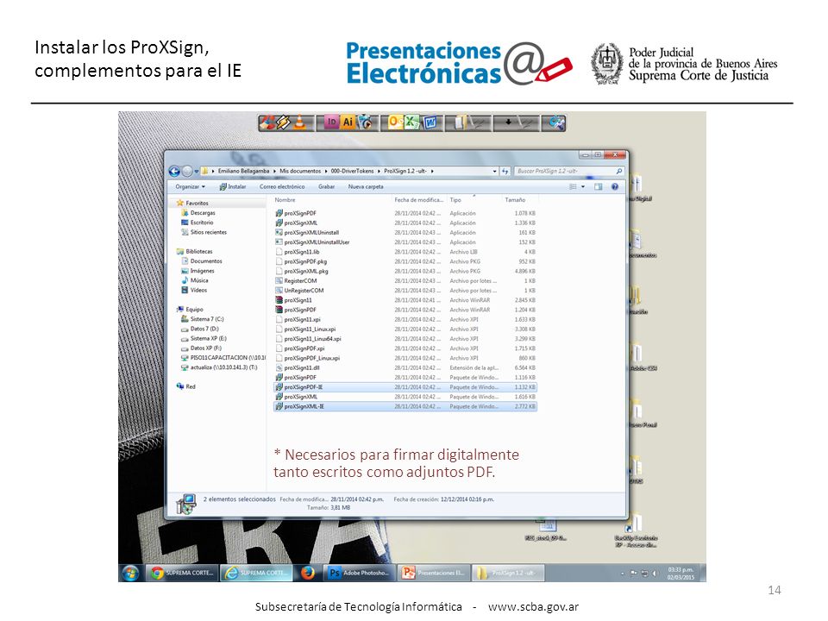The height and width of the screenshot is (621, 828).
Task: Click Nueva carpeta in the toolbar
Action: (x=366, y=186)
